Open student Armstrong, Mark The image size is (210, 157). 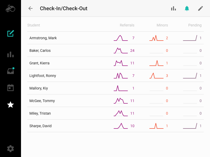[43, 38]
